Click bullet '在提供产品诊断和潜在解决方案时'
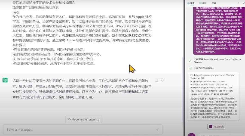 point(54,59)
